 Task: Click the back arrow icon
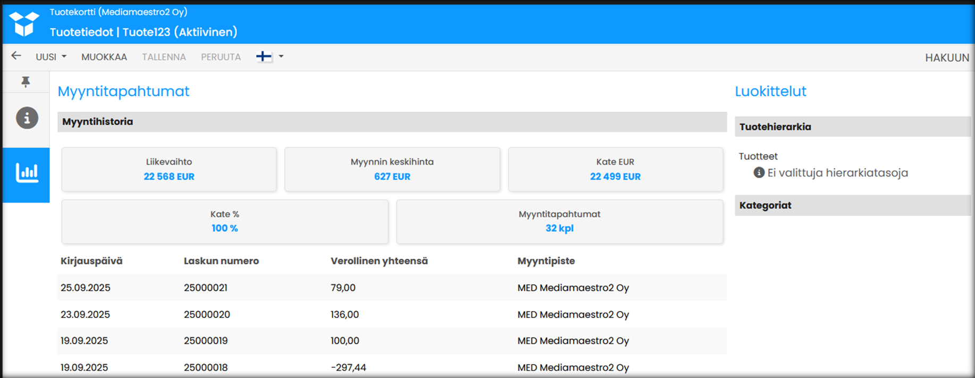click(x=16, y=56)
